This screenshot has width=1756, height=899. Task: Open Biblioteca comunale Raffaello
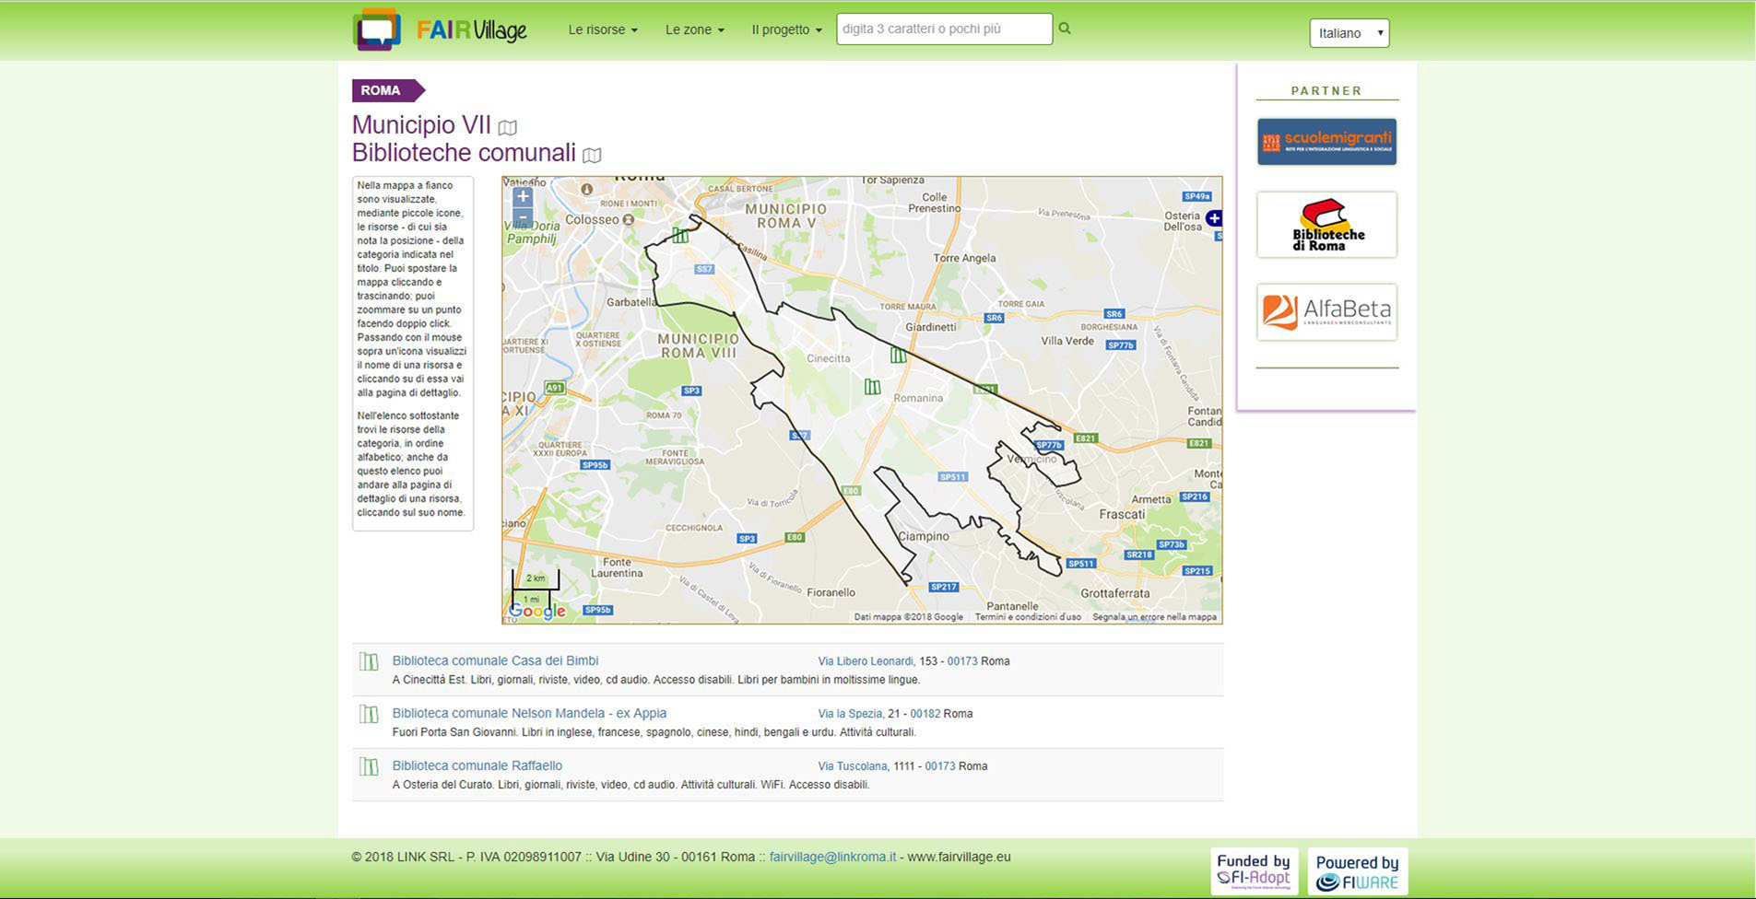[x=477, y=765]
